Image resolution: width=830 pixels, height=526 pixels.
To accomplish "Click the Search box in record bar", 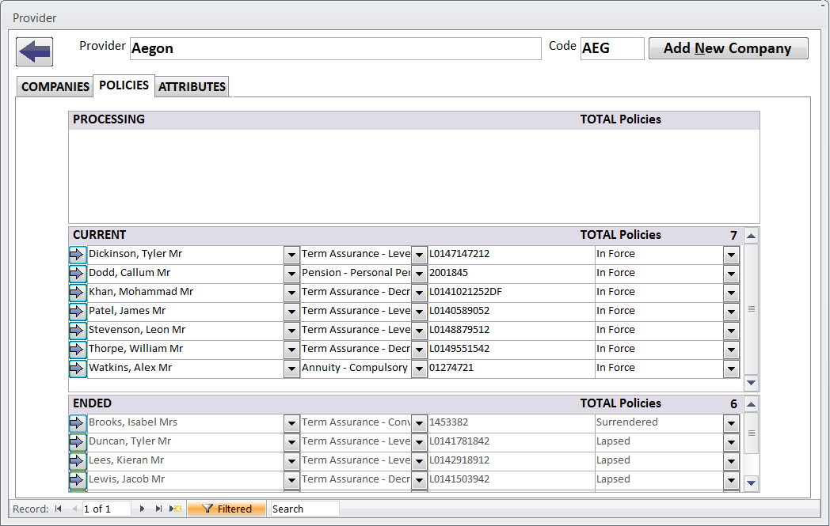I will (x=304, y=509).
